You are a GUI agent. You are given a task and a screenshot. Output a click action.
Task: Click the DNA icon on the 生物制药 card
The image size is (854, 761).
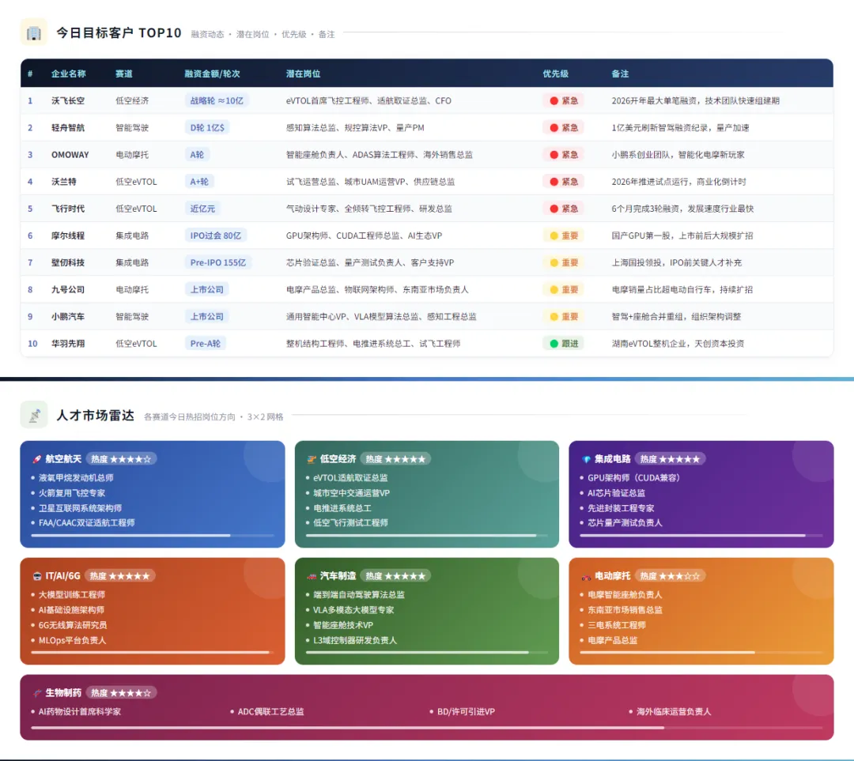point(37,694)
